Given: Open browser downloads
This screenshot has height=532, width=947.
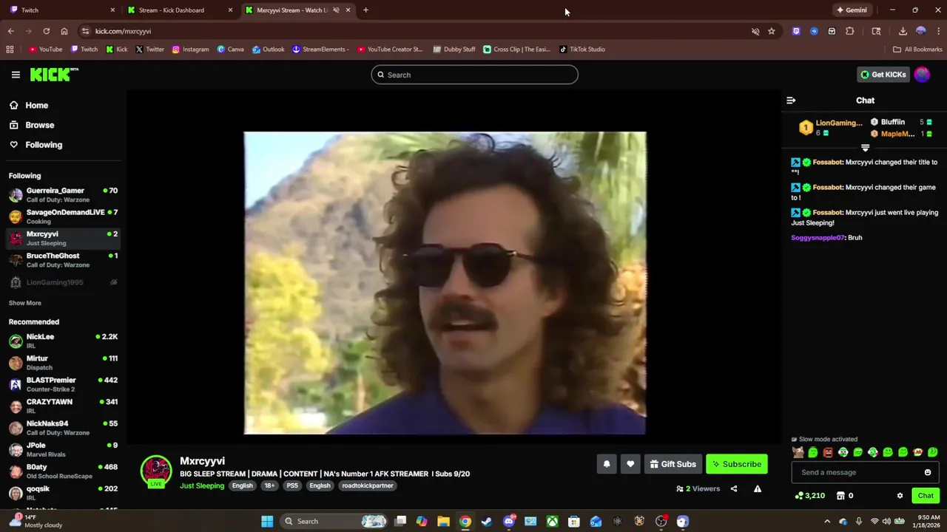Looking at the screenshot, I should click(x=903, y=31).
